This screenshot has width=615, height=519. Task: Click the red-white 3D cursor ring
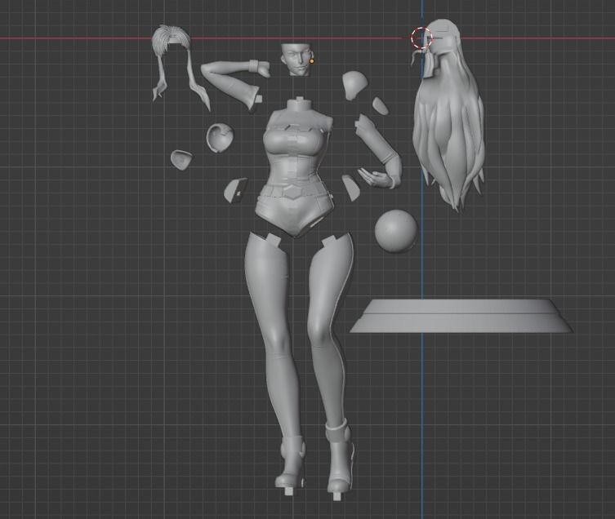421,38
